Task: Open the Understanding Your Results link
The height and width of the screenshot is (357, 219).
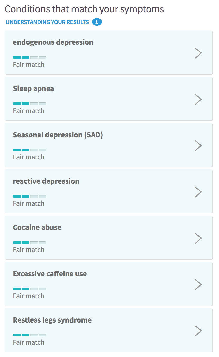Action: click(x=47, y=22)
